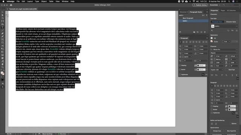Select the Eyedropper tool
241x135 pixels.
[x=3, y=61]
